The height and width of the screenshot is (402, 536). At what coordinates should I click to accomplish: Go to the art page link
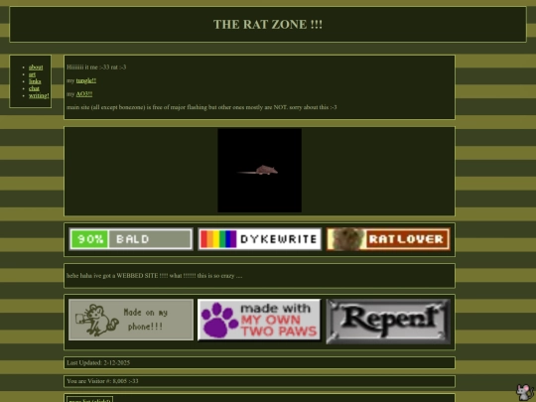click(32, 74)
